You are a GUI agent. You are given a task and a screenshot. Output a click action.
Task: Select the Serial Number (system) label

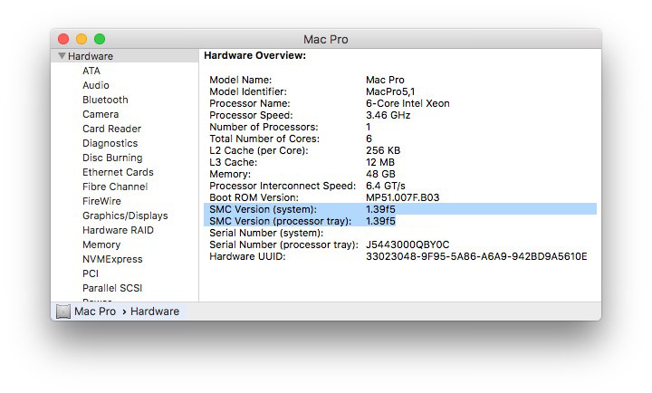[266, 233]
